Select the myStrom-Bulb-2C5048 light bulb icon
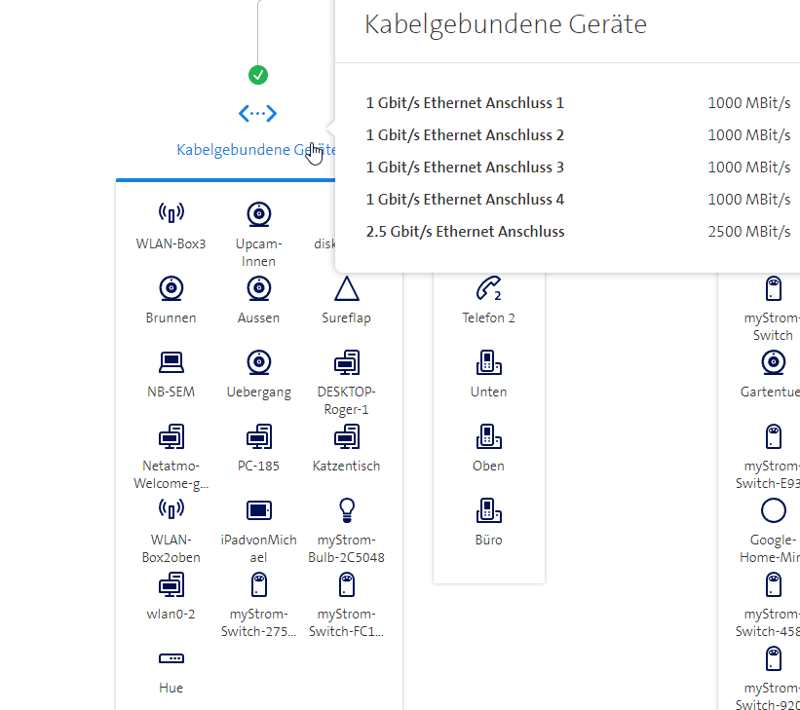This screenshot has height=710, width=800. pos(346,510)
